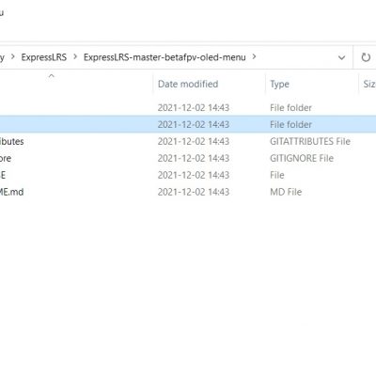This screenshot has width=376, height=376.
Task: Click the date of the GITIGNORE file
Action: click(194, 158)
